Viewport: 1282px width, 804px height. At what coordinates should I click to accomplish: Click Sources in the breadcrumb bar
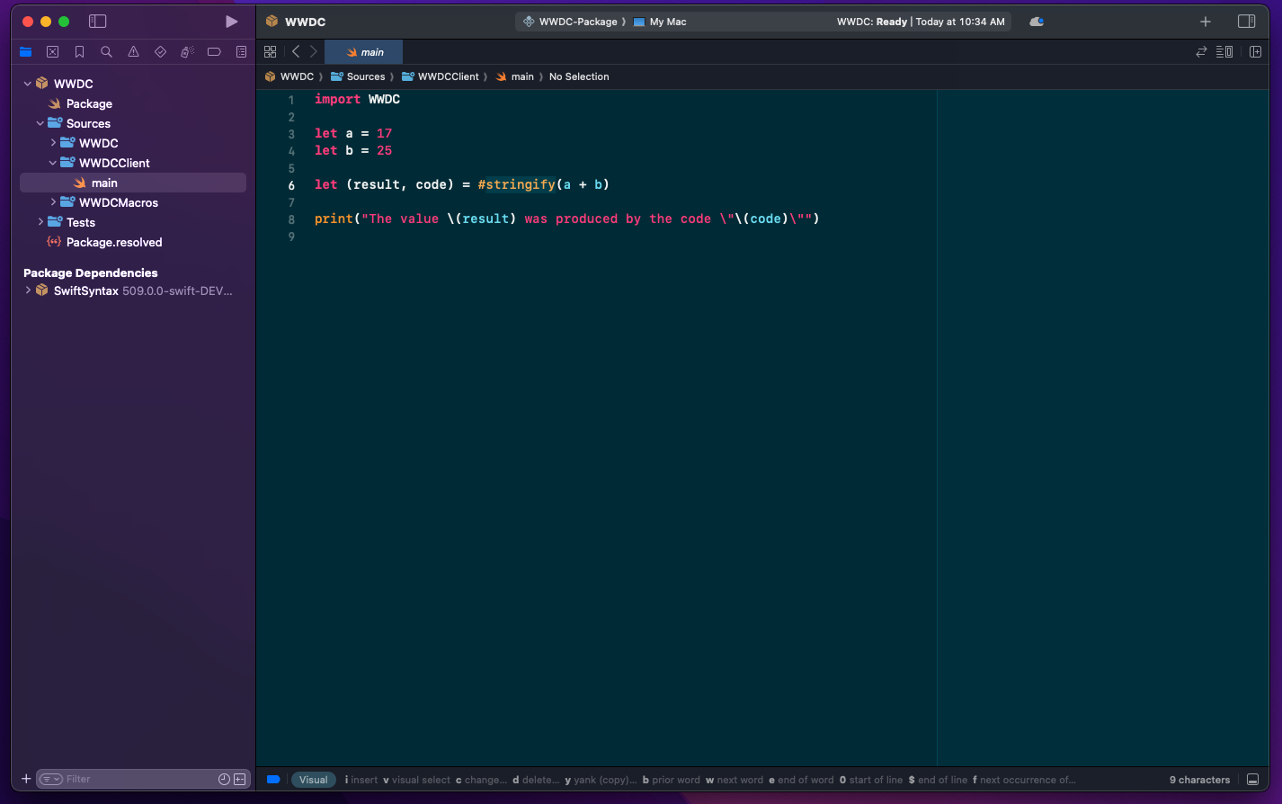[x=358, y=76]
